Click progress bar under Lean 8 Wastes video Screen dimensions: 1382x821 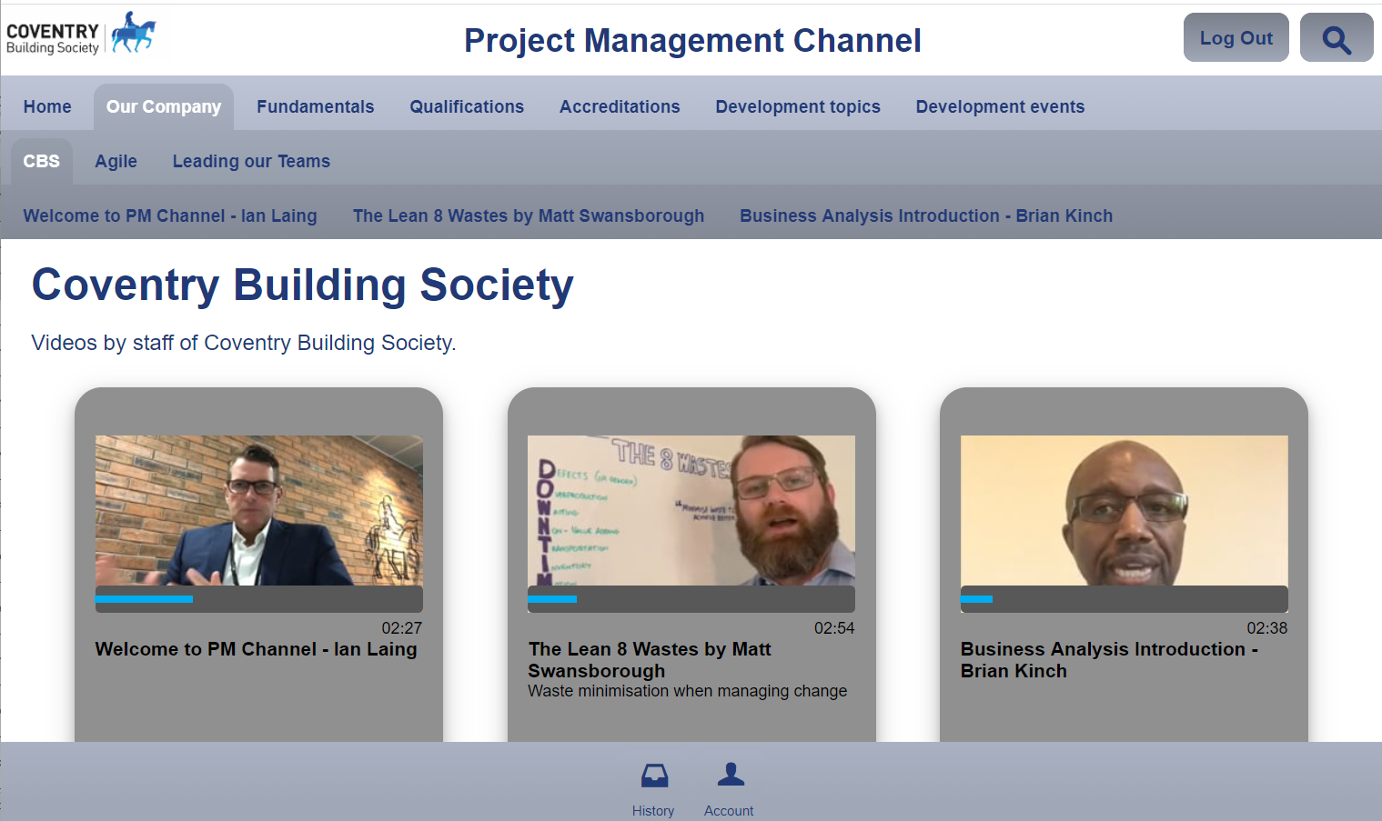691,599
